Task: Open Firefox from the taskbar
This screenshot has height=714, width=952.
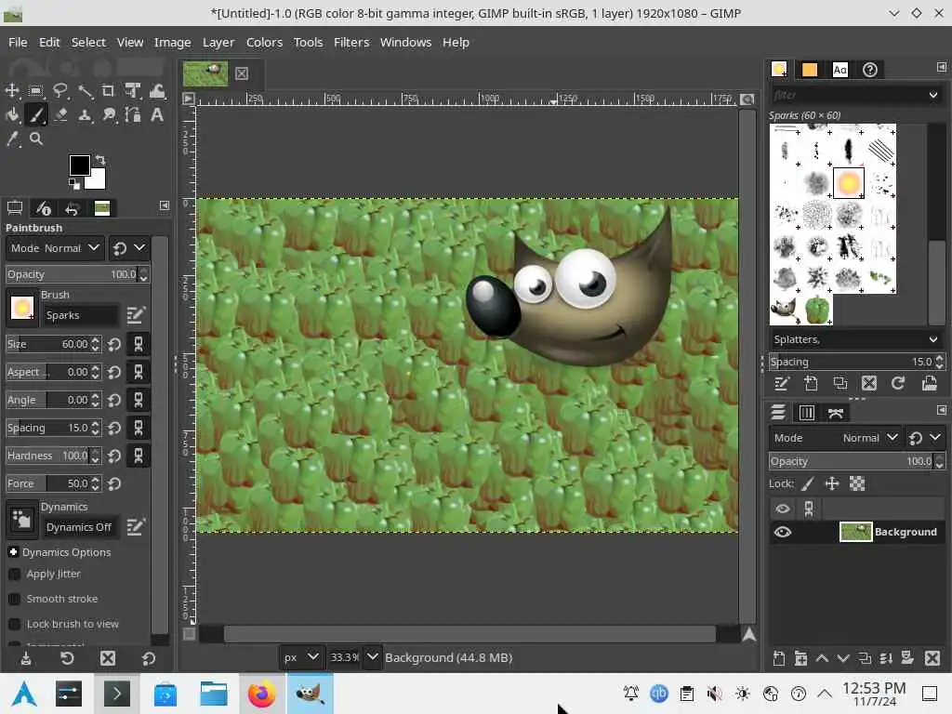Action: tap(261, 694)
